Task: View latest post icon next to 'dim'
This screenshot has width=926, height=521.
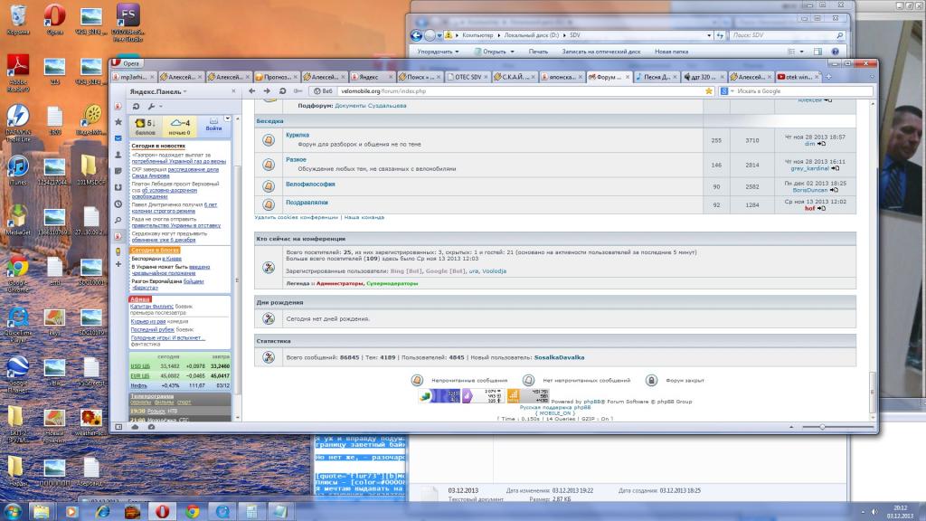Action: tap(821, 144)
